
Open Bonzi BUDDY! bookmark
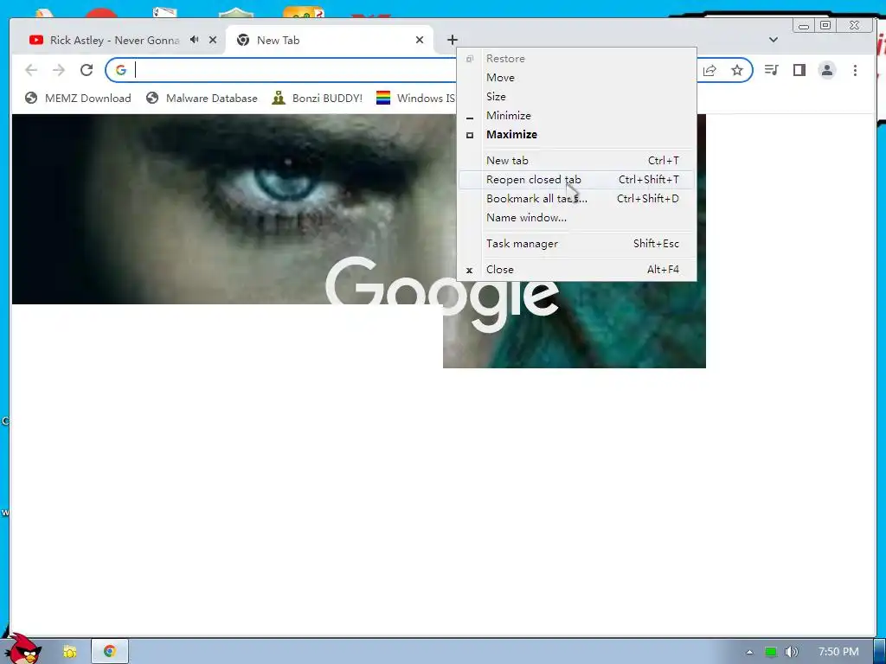pos(318,99)
